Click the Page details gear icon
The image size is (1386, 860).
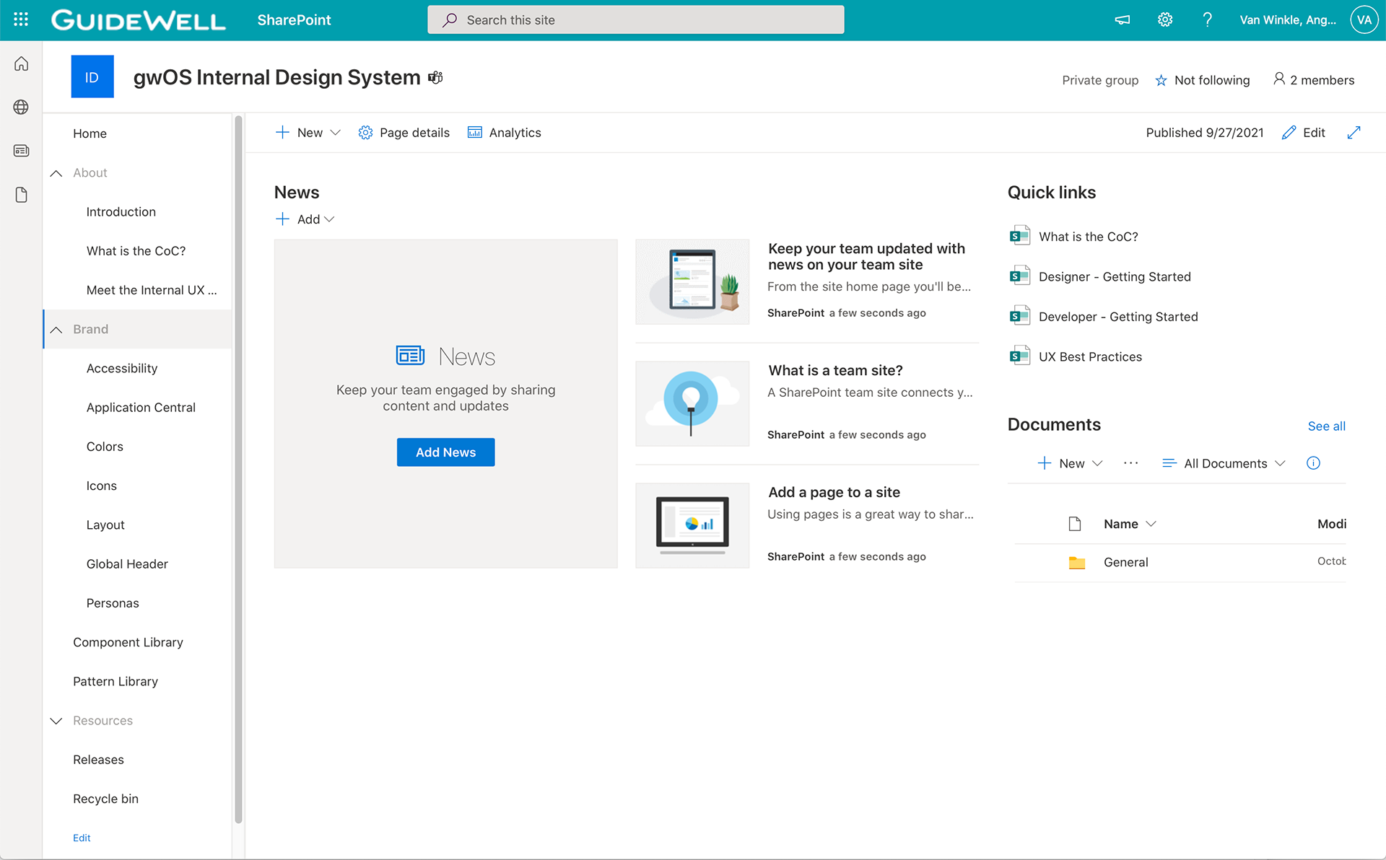pos(365,133)
